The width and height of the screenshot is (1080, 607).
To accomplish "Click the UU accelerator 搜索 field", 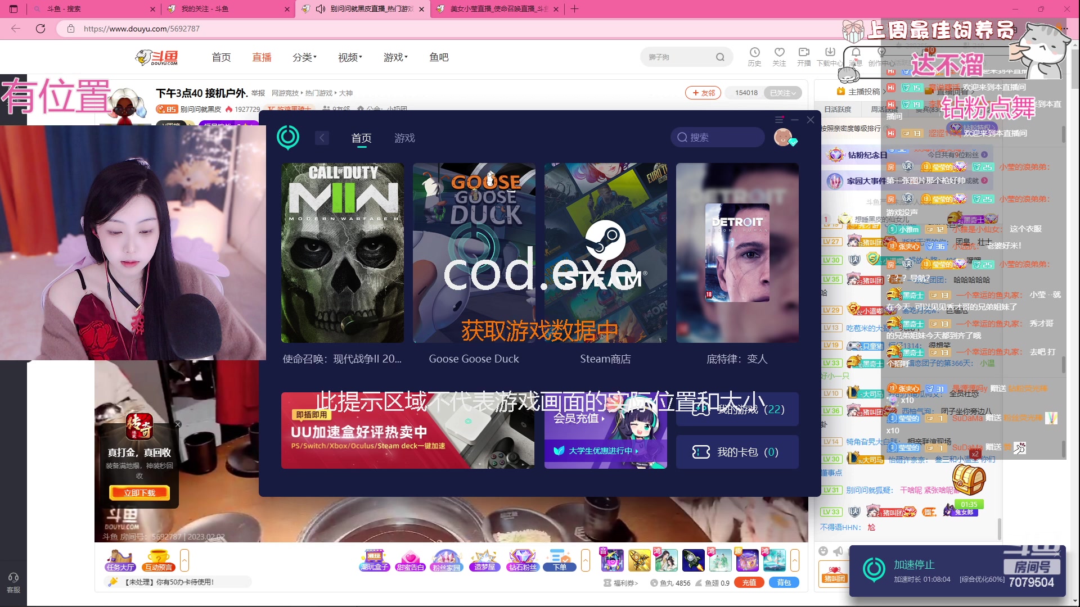I will pyautogui.click(x=717, y=137).
